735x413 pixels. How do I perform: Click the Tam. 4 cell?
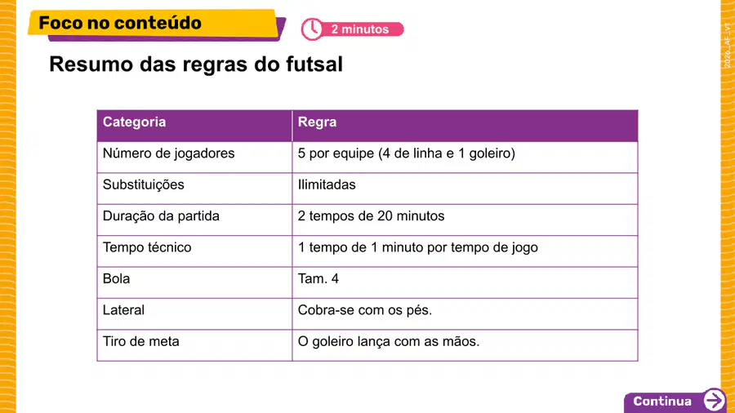pyautogui.click(x=465, y=282)
